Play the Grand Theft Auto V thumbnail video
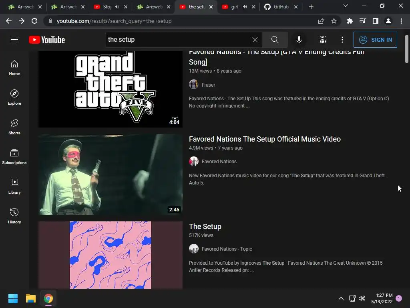410x308 pixels. click(111, 89)
